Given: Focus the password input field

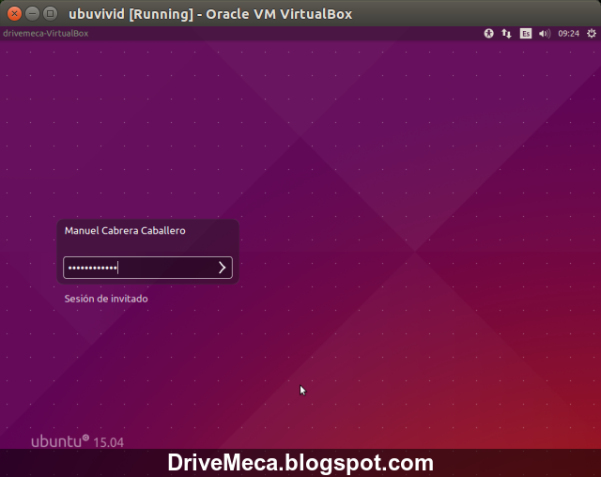Looking at the screenshot, I should click(x=147, y=268).
